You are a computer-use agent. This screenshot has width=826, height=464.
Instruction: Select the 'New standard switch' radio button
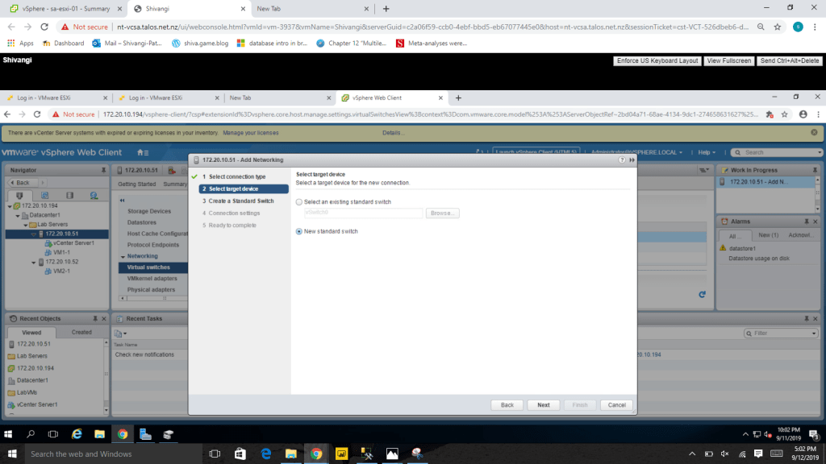click(x=300, y=231)
